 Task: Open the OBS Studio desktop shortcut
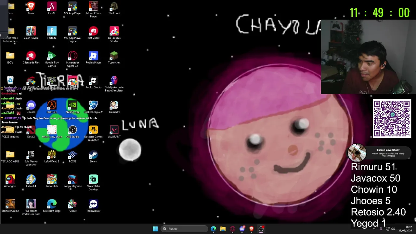pos(72,132)
